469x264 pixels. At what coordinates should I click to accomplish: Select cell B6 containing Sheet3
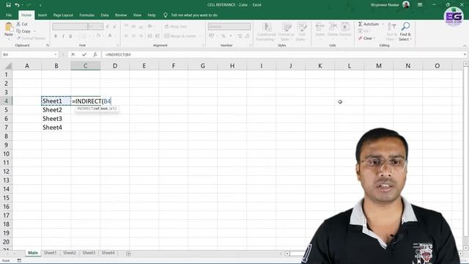tap(56, 119)
